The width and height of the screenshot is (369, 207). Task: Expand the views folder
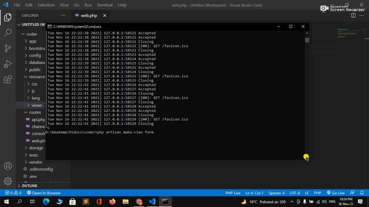click(x=36, y=105)
